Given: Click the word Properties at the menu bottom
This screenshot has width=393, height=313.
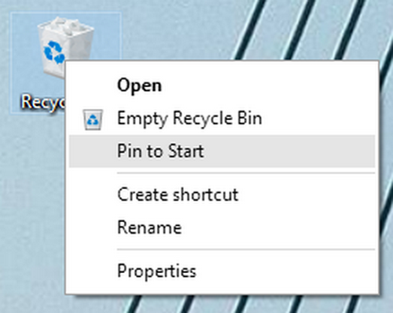Looking at the screenshot, I should point(156,271).
